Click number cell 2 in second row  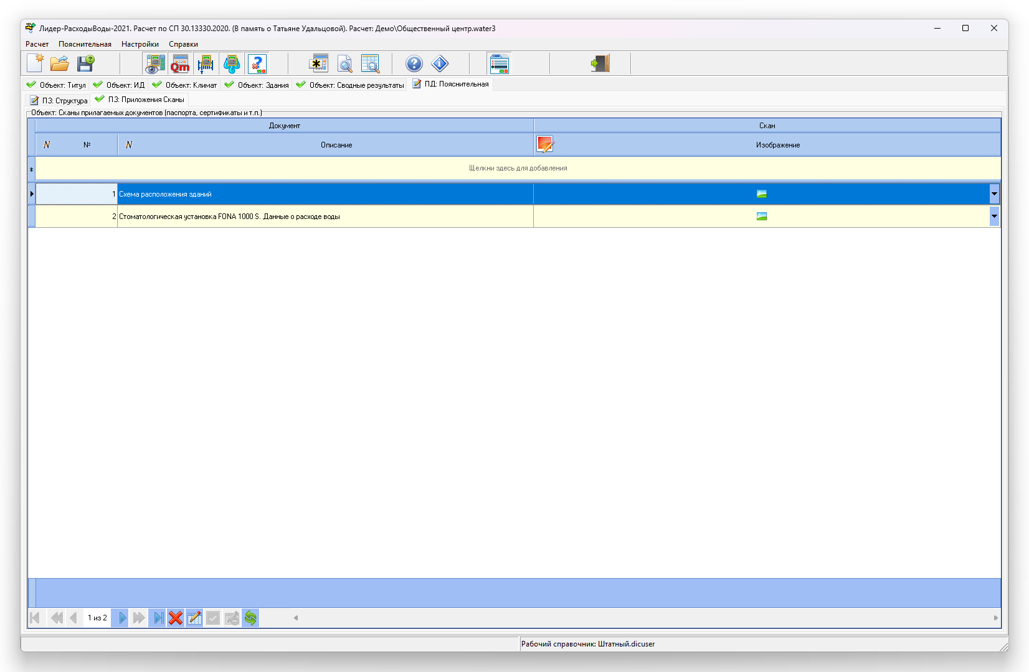click(x=77, y=217)
